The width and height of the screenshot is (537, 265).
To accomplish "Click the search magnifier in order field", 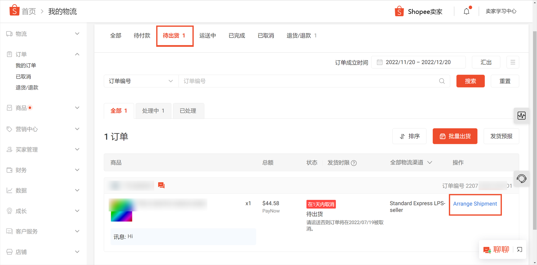I will (x=442, y=81).
